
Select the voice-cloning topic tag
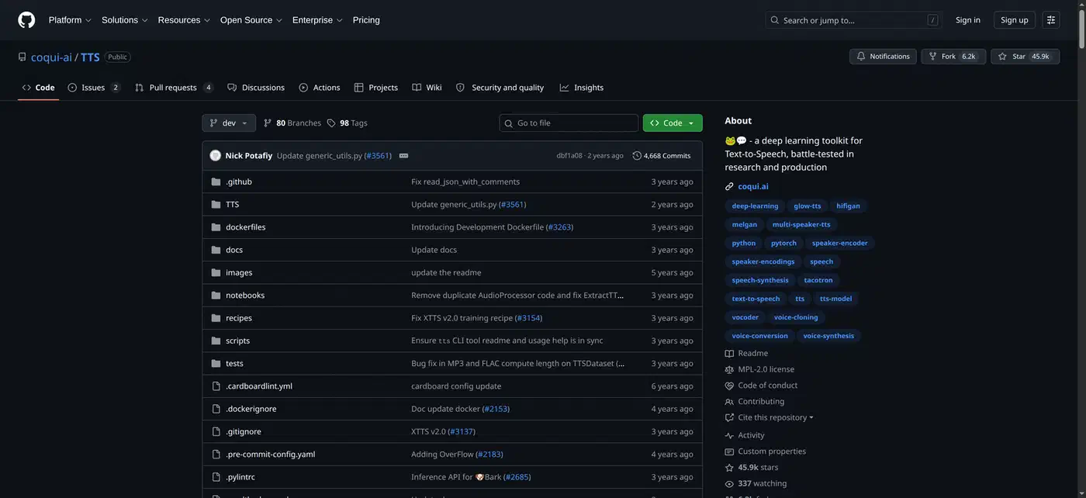pyautogui.click(x=796, y=317)
